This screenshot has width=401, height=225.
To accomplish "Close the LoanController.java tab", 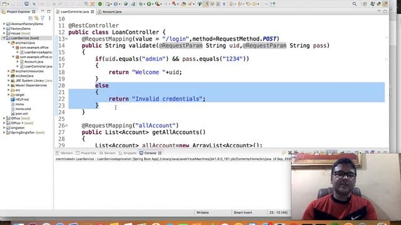I will tap(92, 11).
